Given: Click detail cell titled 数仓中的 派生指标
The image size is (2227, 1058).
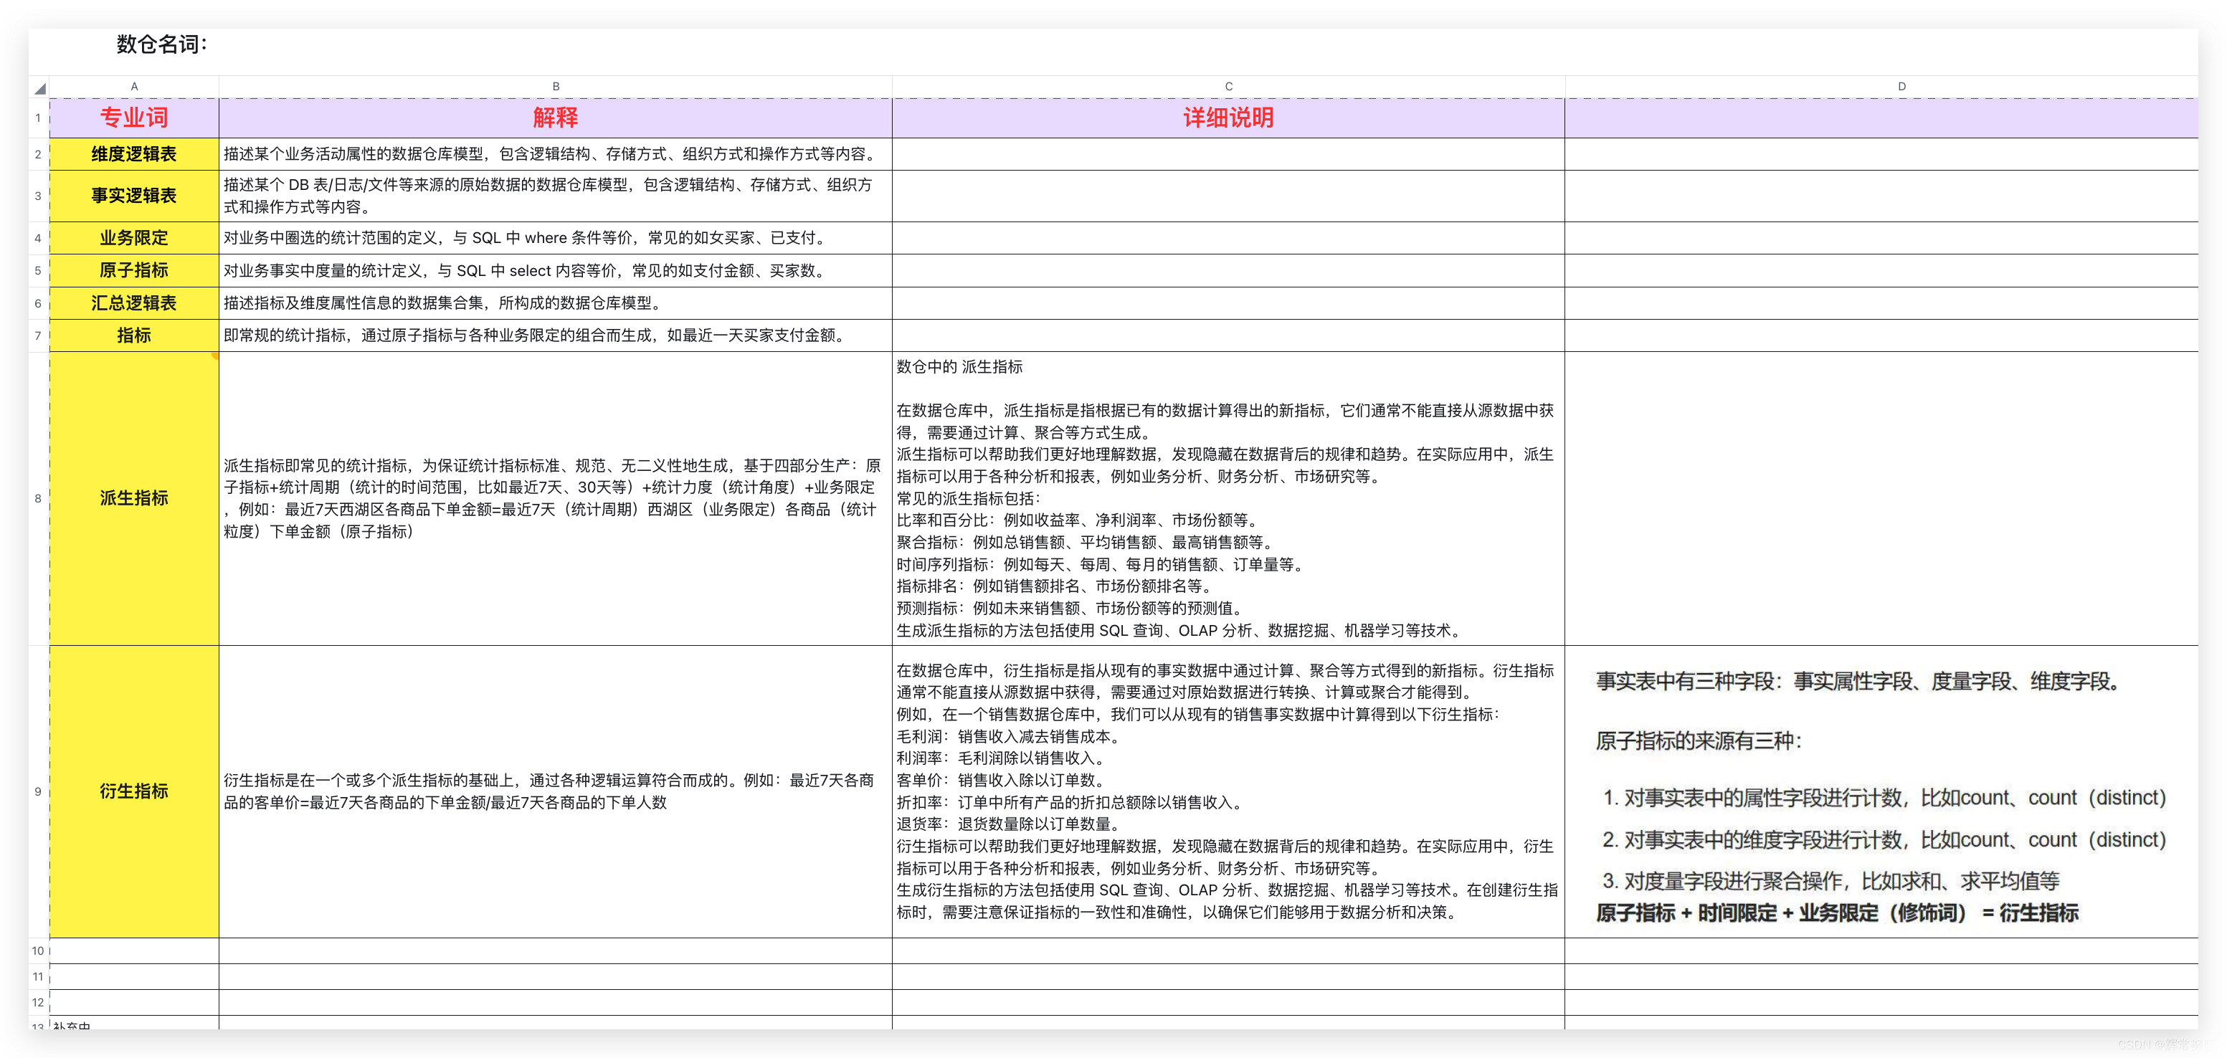Looking at the screenshot, I should click(1228, 498).
